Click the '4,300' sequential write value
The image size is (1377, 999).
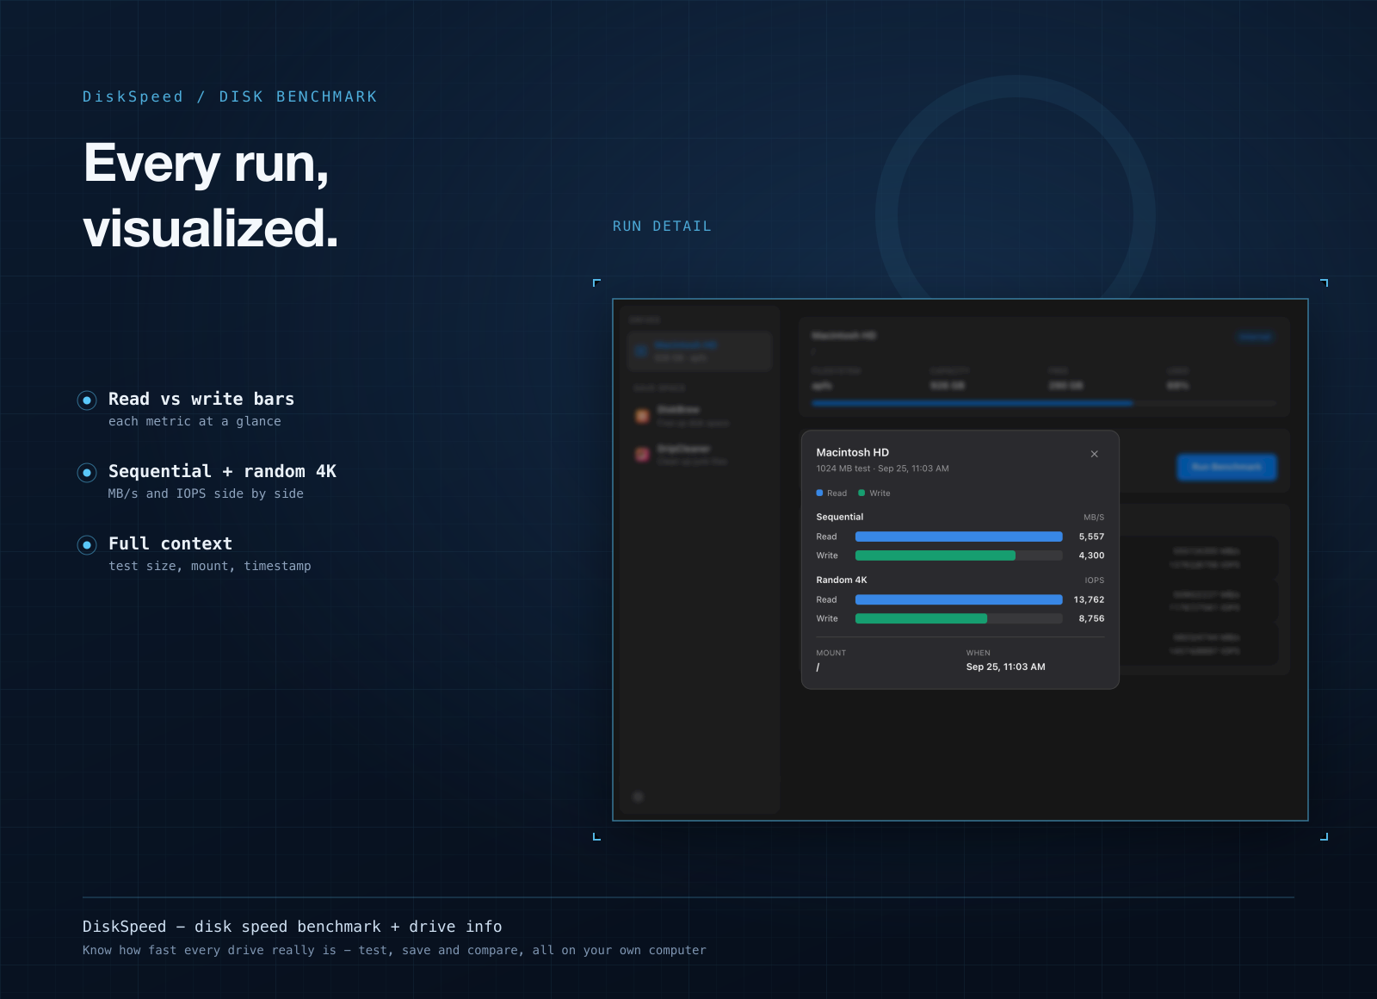click(x=1091, y=555)
